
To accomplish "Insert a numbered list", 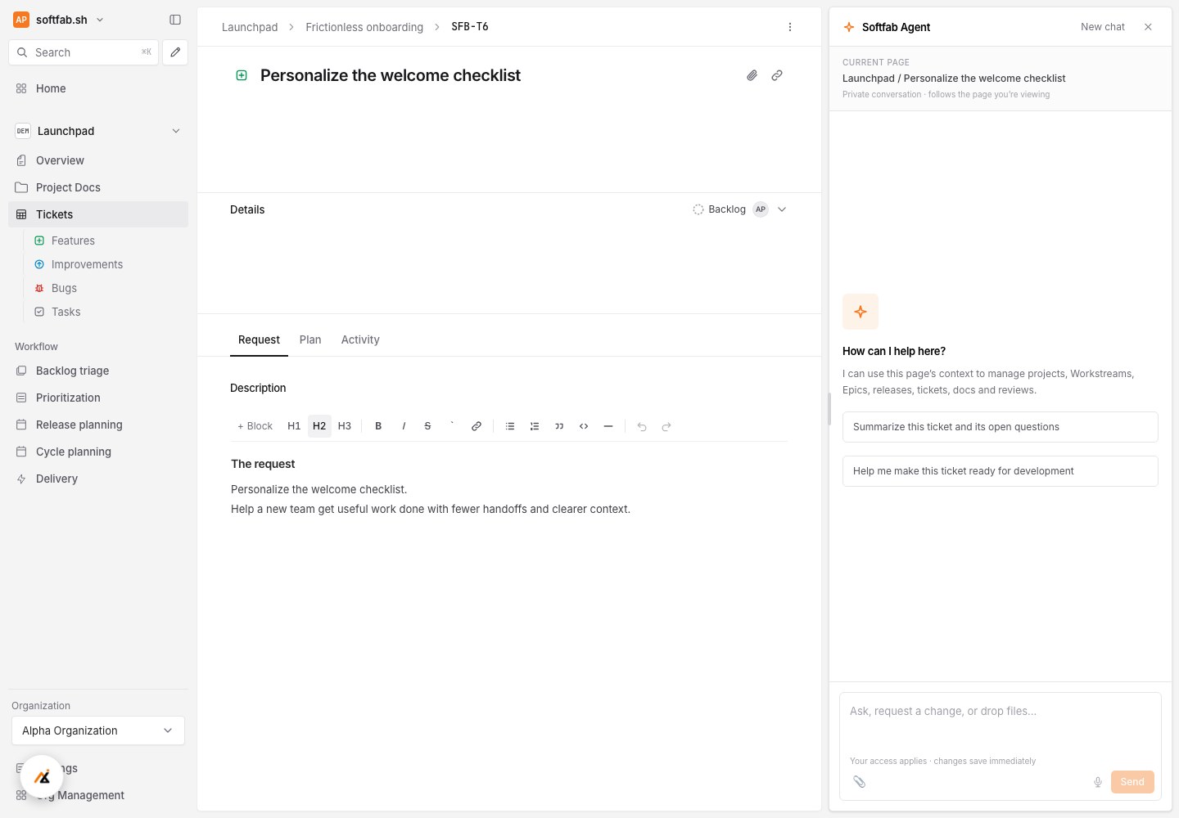I will (x=535, y=426).
